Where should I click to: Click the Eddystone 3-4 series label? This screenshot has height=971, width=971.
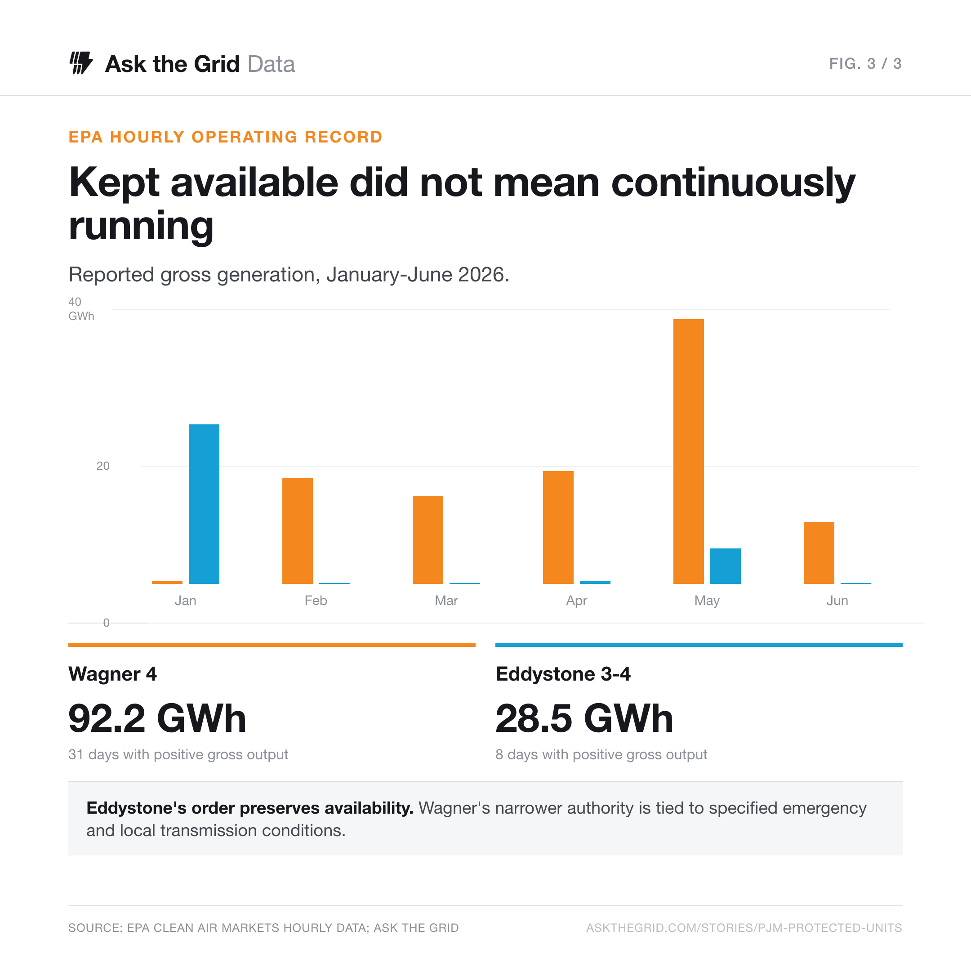tap(563, 674)
